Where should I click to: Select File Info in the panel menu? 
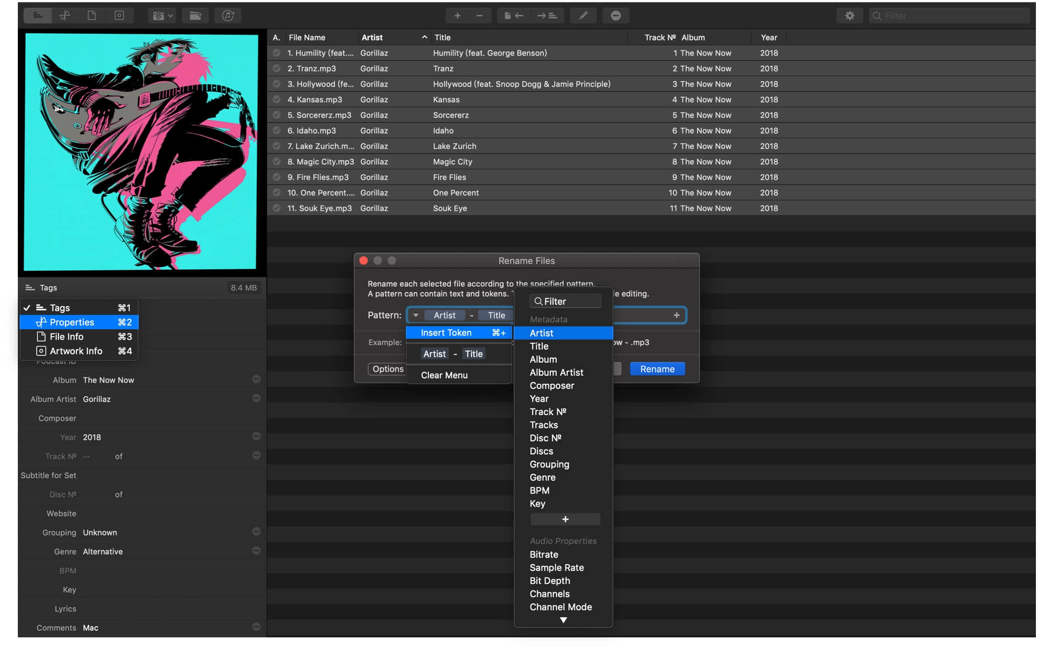[x=79, y=337]
